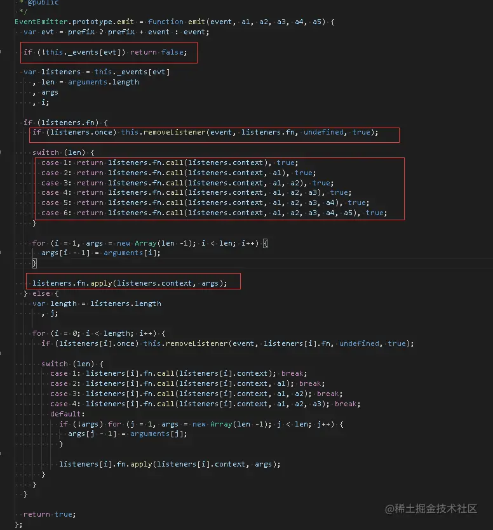Viewport: 493px width, 530px height.
Task: Click the 'case 3: return listeners.fn.call' line
Action: 187,183
